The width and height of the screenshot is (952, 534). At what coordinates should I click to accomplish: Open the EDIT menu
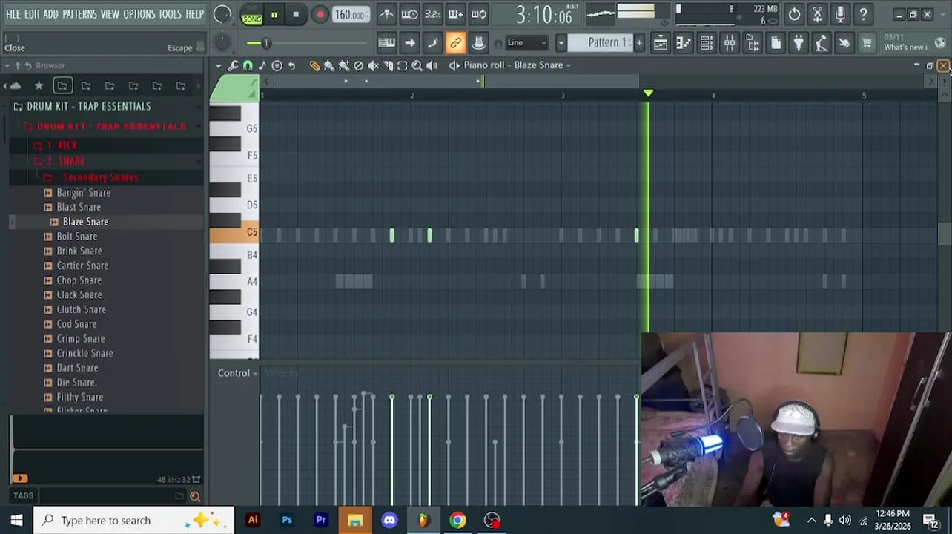click(x=32, y=14)
